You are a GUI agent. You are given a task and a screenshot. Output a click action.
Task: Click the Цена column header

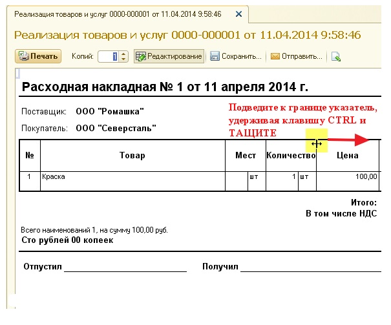[348, 155]
